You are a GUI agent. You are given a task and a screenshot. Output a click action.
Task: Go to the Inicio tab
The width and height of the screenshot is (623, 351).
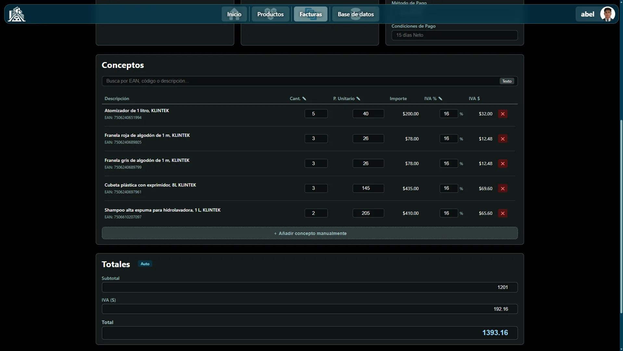pos(234,14)
